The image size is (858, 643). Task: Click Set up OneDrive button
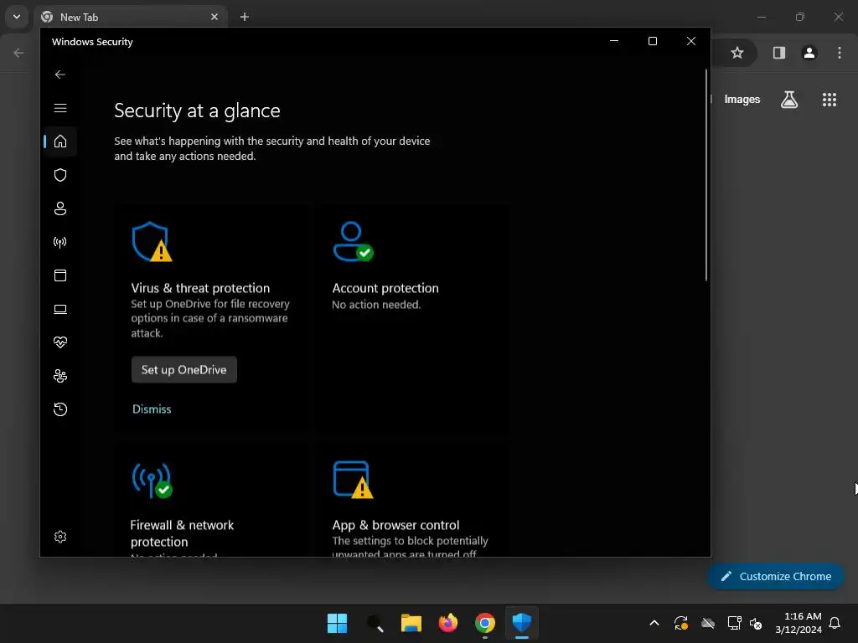[183, 369]
